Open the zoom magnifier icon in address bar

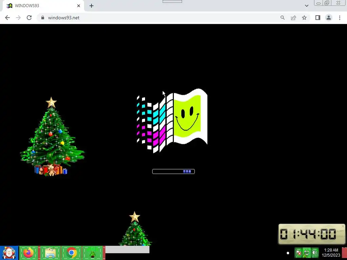coord(282,18)
